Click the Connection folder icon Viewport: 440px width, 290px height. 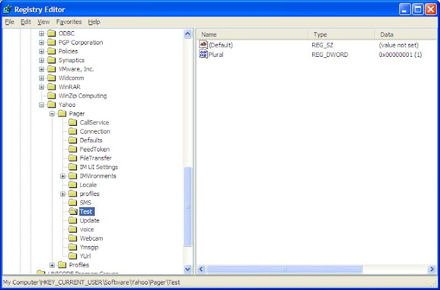pos(73,131)
